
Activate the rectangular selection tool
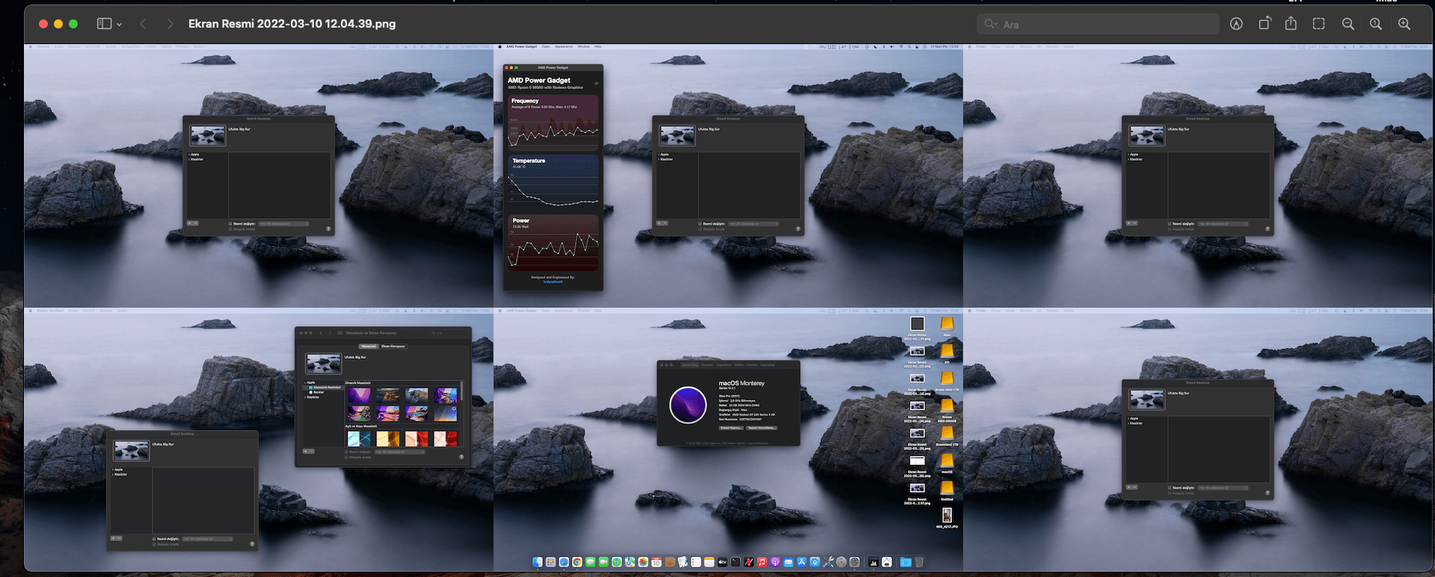coord(1318,24)
